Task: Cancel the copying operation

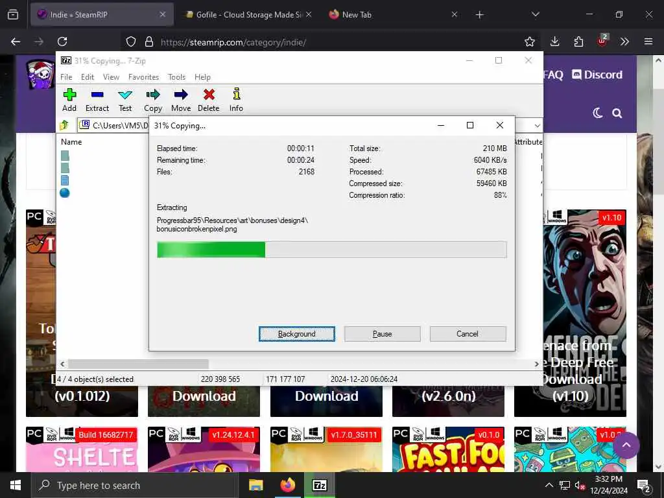Action: (x=468, y=334)
